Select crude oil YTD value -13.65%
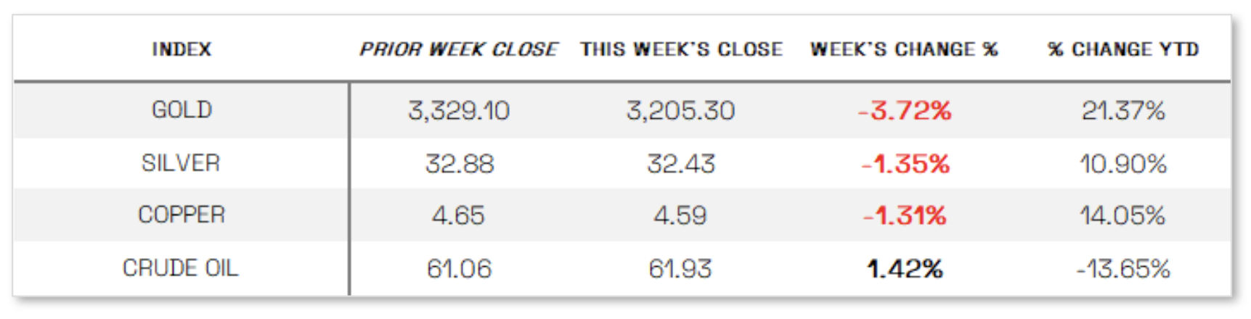Viewport: 1251px width, 319px height. pos(1123,268)
